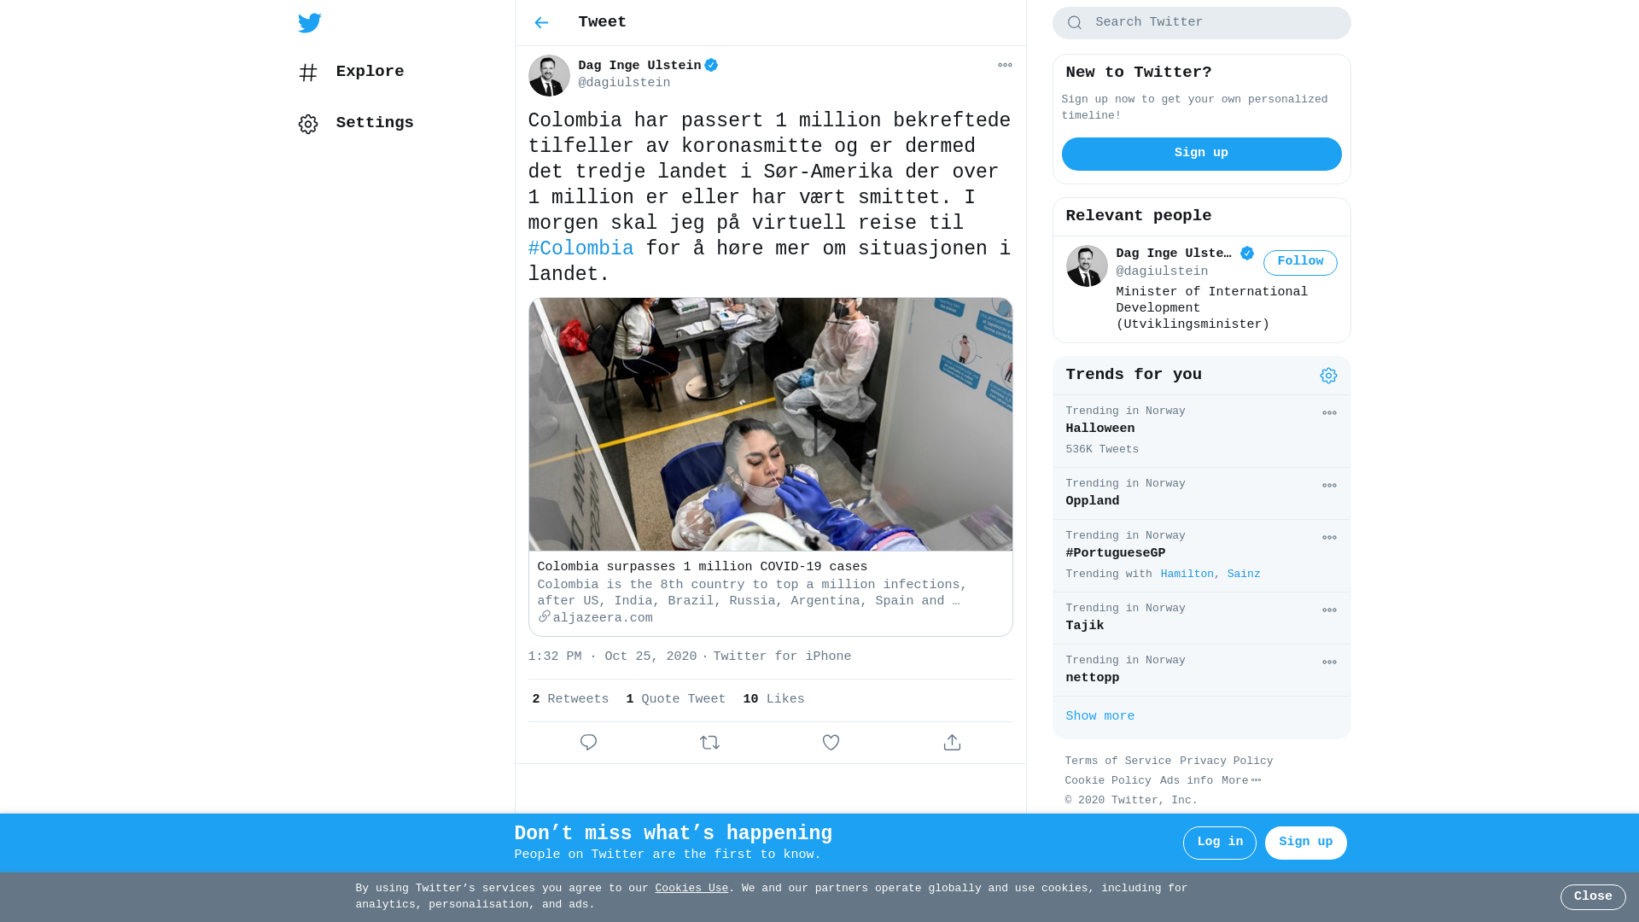
Task: Click the reply speech bubble icon
Action: click(588, 743)
